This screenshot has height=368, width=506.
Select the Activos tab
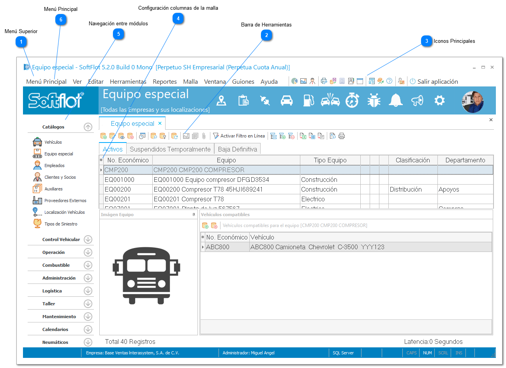tap(113, 149)
